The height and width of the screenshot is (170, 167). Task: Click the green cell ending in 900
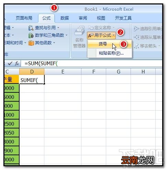(12, 151)
